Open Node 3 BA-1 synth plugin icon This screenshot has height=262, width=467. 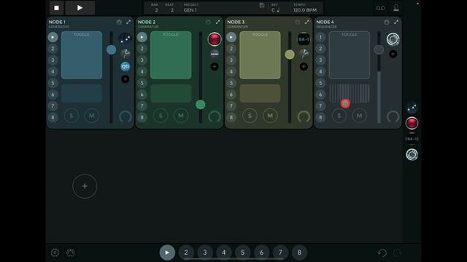tap(304, 39)
